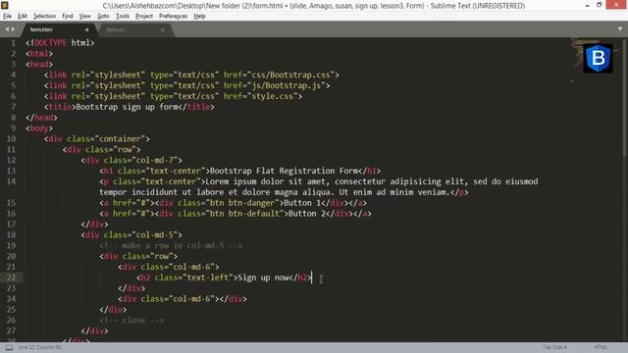Click 'Bootstrap Flat Registration Form' heading text
The height and width of the screenshot is (353, 628).
(x=284, y=171)
